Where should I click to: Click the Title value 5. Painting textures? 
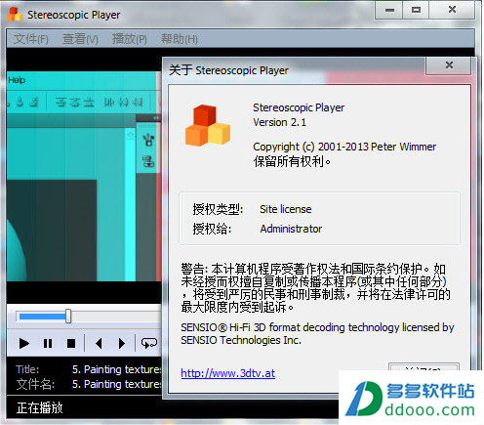(116, 369)
